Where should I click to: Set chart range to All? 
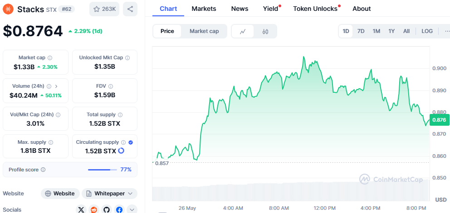point(406,31)
